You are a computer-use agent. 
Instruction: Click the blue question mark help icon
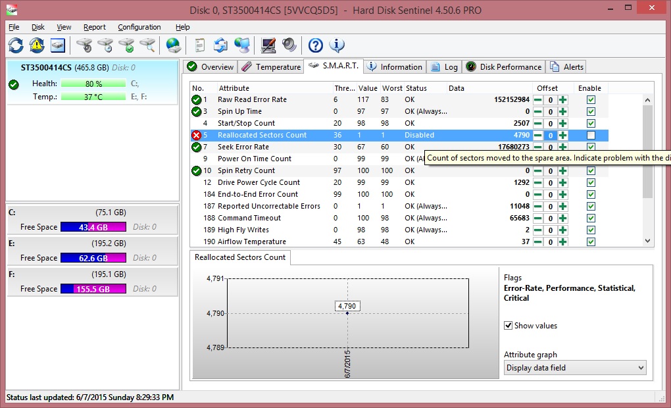point(315,45)
